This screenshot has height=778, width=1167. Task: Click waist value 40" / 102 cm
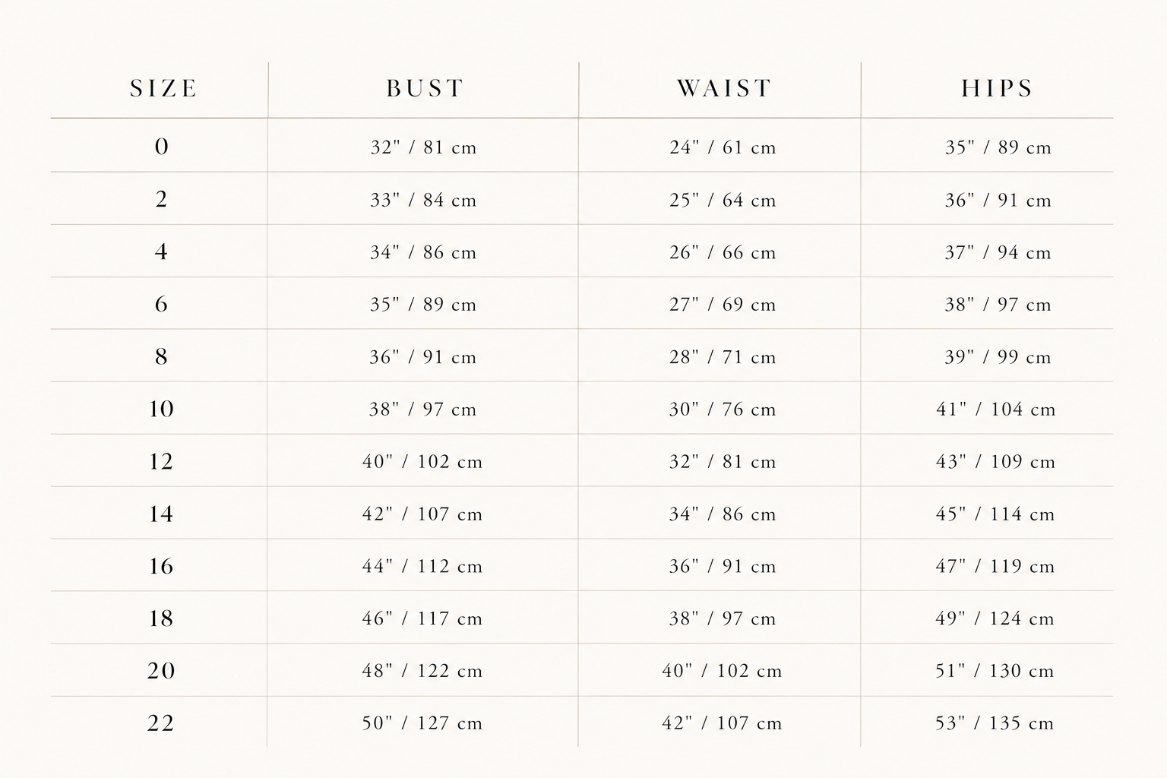(x=722, y=672)
